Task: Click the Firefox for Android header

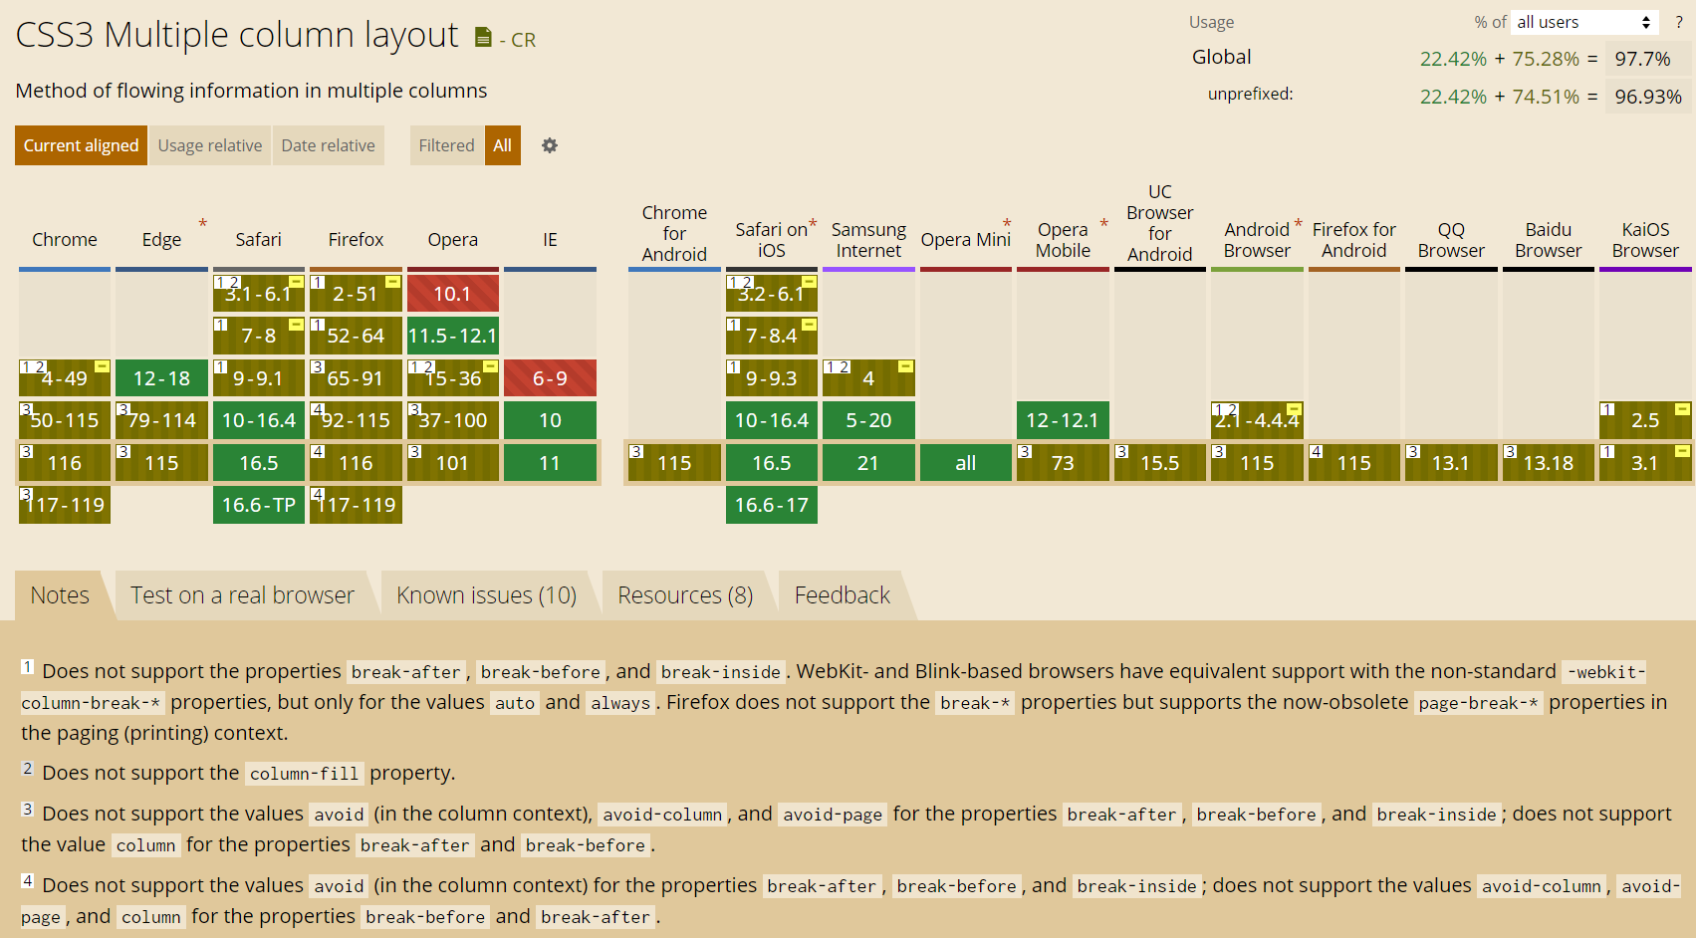Action: tap(1354, 240)
